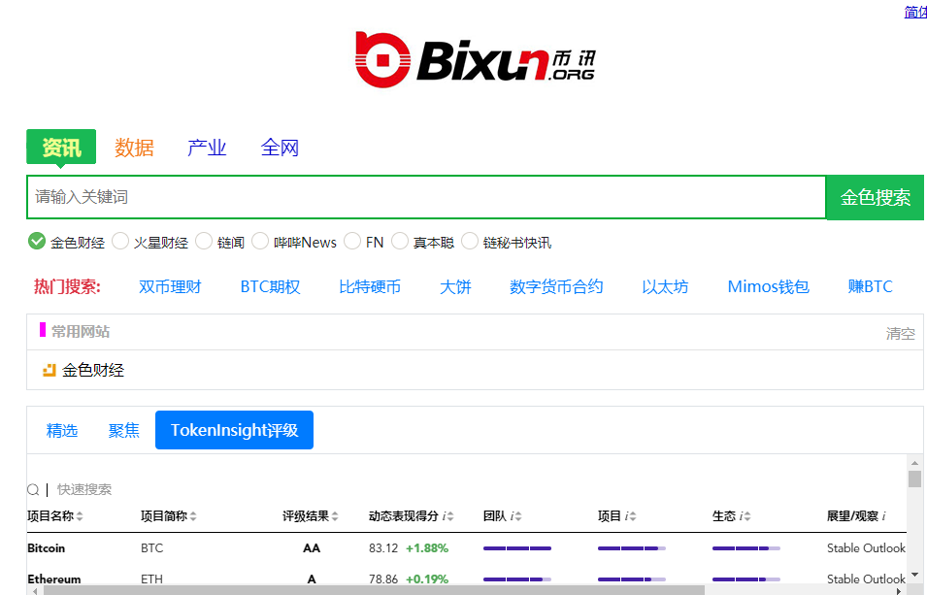Sort by 项目 score column arrows
The width and height of the screenshot is (927, 595).
click(x=633, y=516)
